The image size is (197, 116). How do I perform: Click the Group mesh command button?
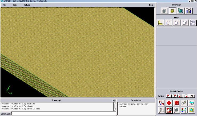192,23
